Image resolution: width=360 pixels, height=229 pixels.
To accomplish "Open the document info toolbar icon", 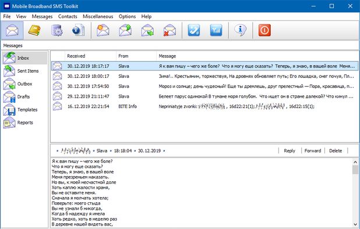I will coord(79,30).
